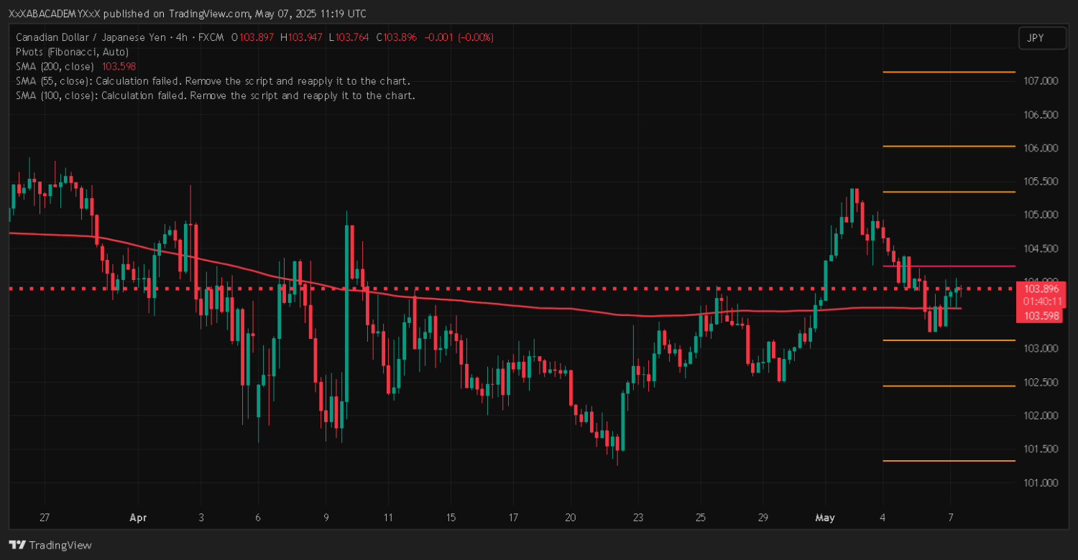Select the lowest orange pivot line near 101.300

[949, 461]
